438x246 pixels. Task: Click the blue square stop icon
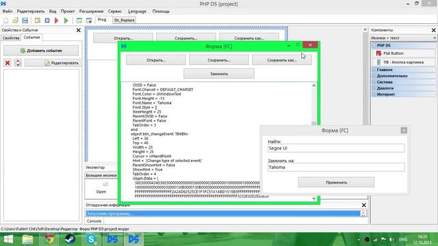47,20
